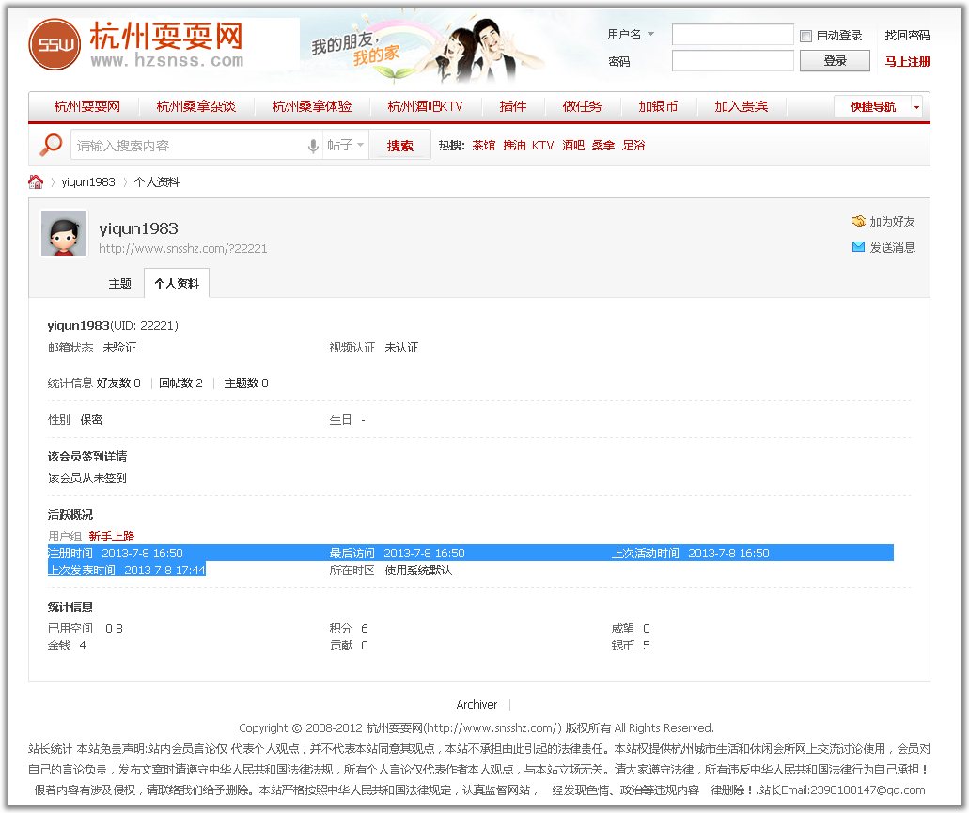
Task: Expand the 用户名 login type dropdown
Action: pyautogui.click(x=631, y=35)
